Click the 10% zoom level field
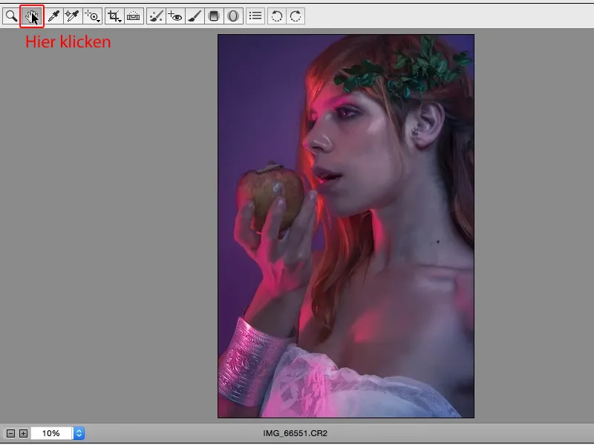594x445 pixels. pos(51,433)
